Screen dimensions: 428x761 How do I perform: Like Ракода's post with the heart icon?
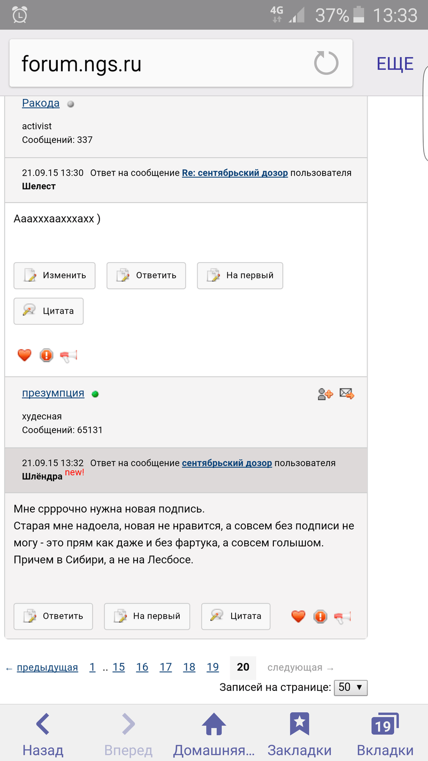25,355
